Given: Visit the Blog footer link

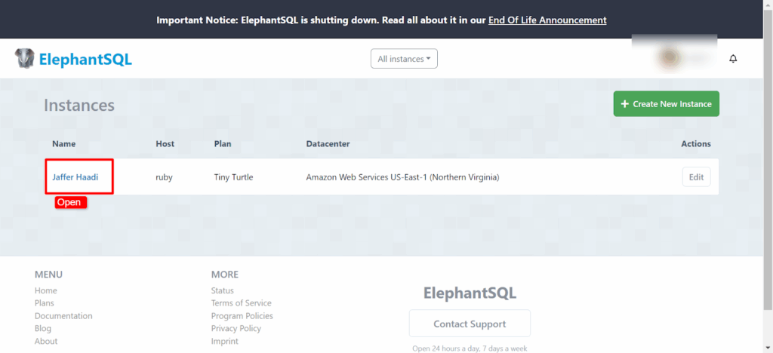Looking at the screenshot, I should pyautogui.click(x=43, y=328).
